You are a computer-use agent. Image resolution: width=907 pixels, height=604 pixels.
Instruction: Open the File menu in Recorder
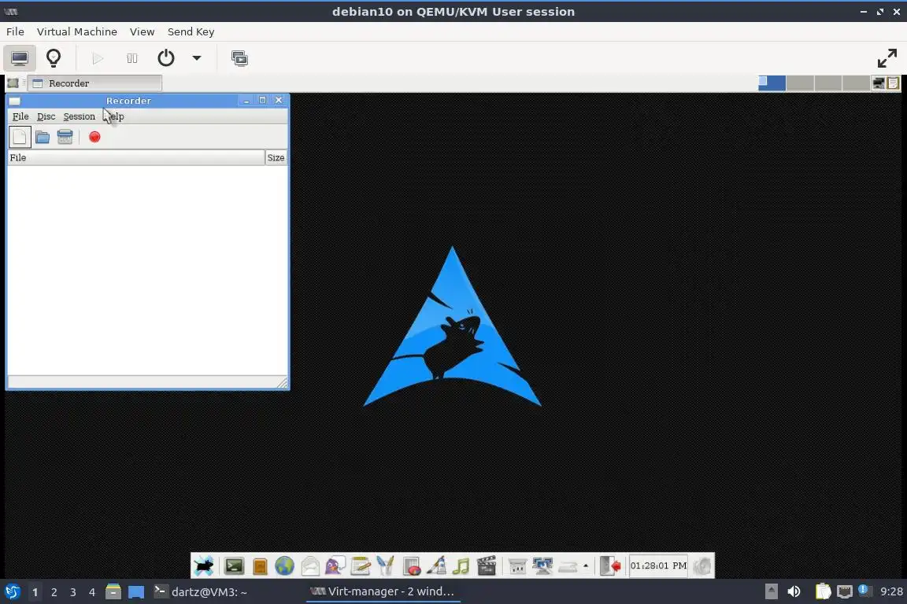(20, 116)
